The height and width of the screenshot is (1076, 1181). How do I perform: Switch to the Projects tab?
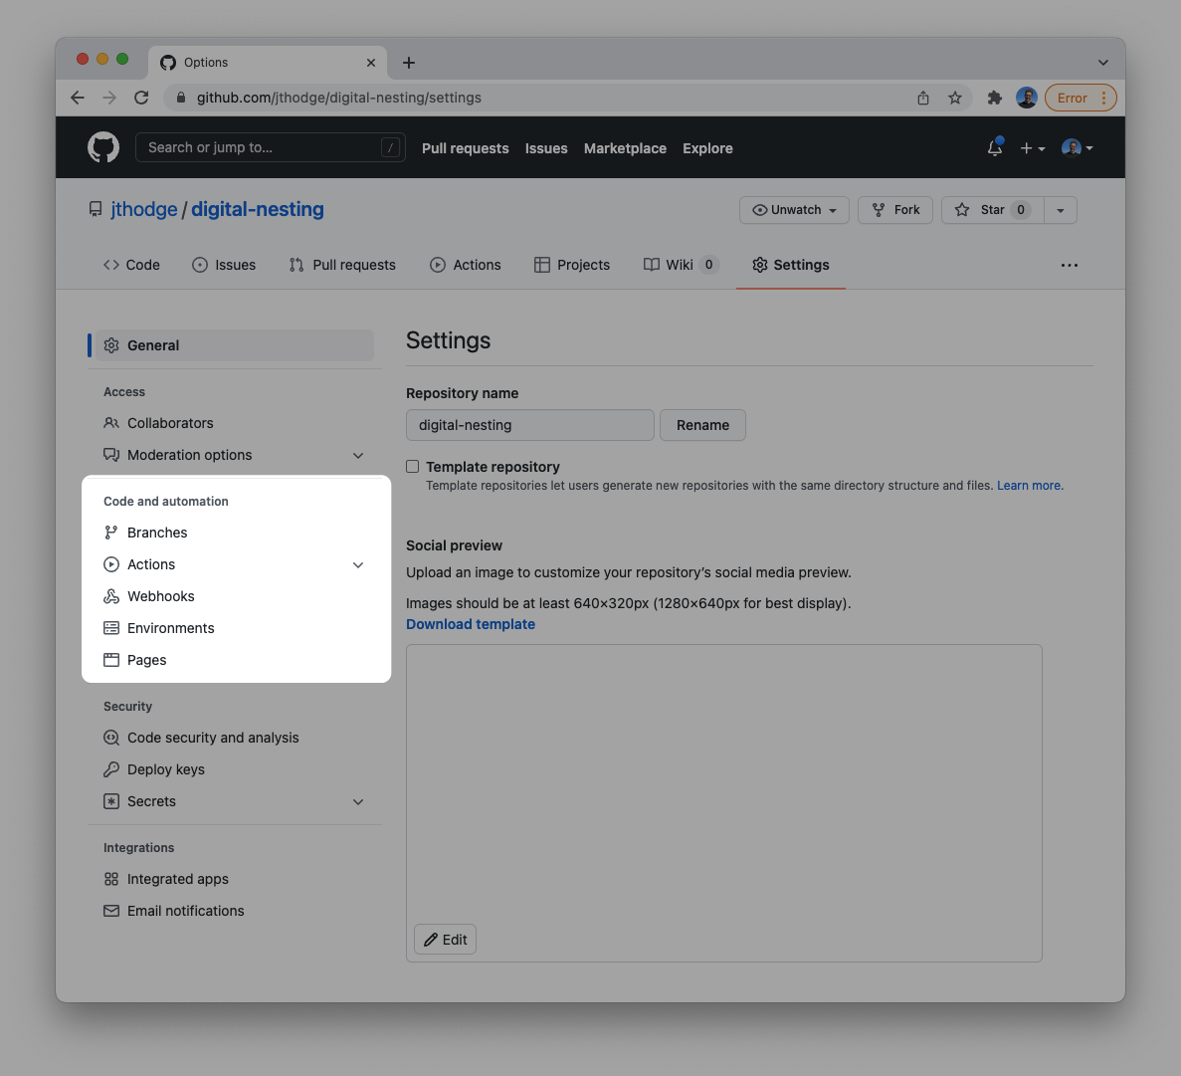[572, 265]
